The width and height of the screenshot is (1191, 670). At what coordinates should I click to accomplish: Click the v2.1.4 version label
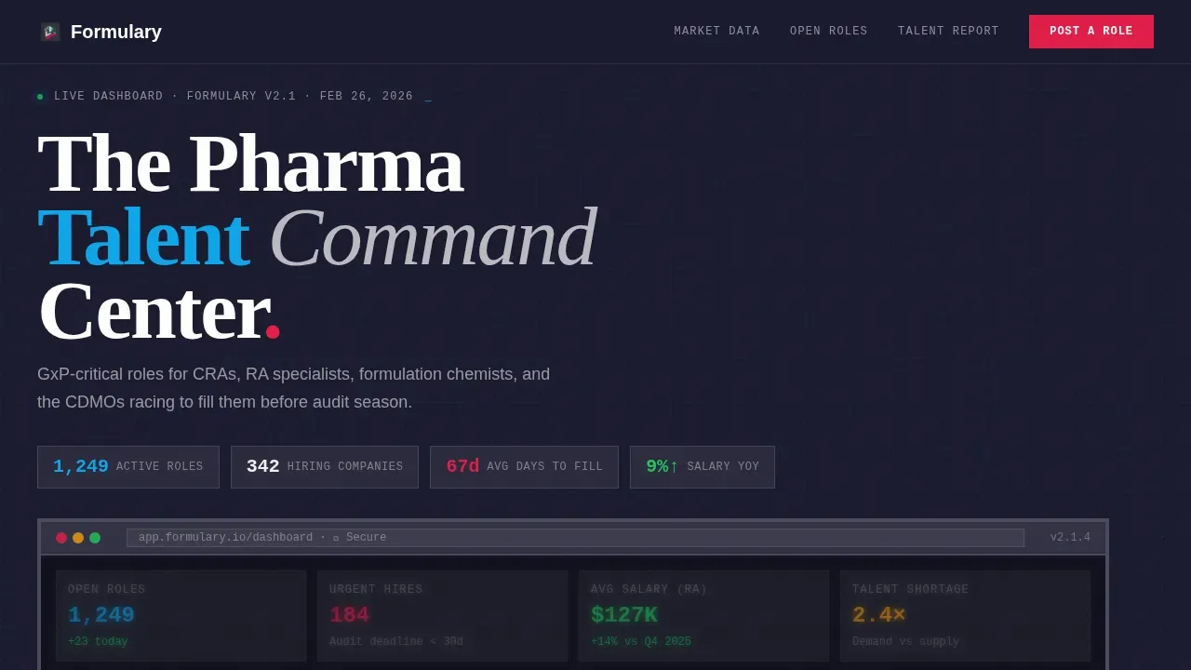pos(1070,538)
